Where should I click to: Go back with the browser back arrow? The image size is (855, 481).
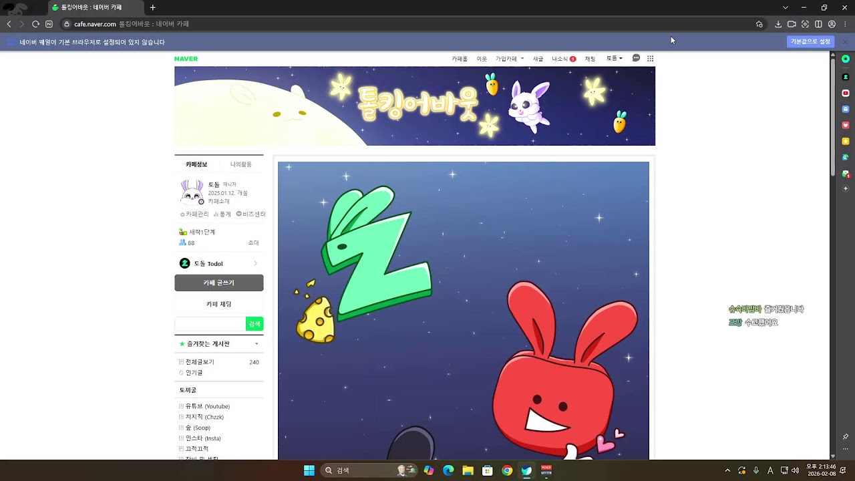click(x=9, y=24)
